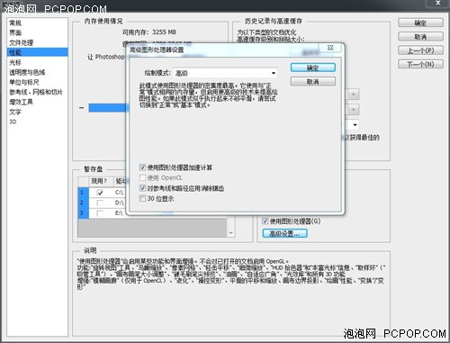Toggle the 使用 OpenCL checkbox
This screenshot has width=450, height=343.
[x=143, y=177]
